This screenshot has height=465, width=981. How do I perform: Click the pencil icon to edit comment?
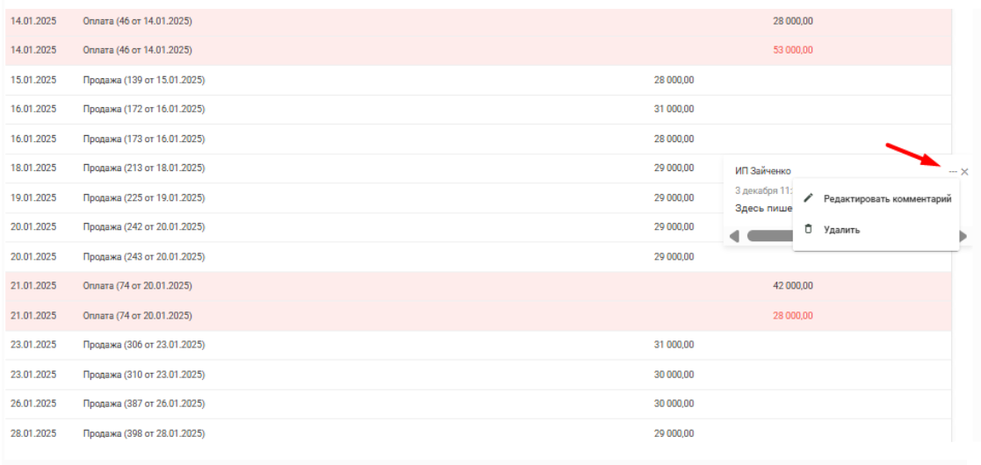808,198
